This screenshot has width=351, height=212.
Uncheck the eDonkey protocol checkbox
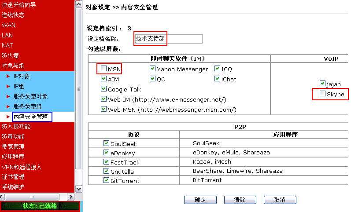pyautogui.click(x=106, y=153)
